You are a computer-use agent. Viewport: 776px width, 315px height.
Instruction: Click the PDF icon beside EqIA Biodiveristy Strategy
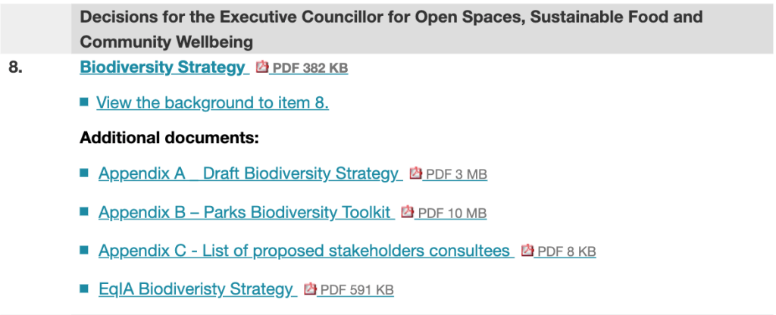click(x=309, y=288)
